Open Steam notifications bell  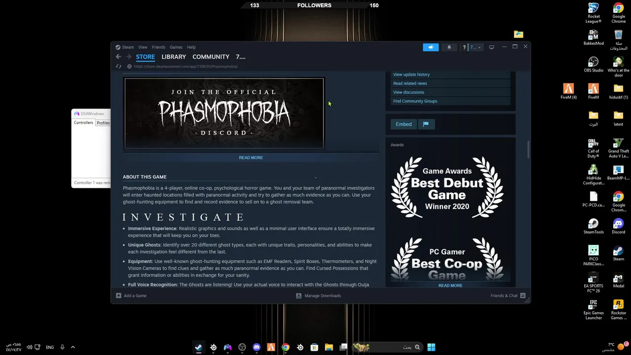(449, 47)
